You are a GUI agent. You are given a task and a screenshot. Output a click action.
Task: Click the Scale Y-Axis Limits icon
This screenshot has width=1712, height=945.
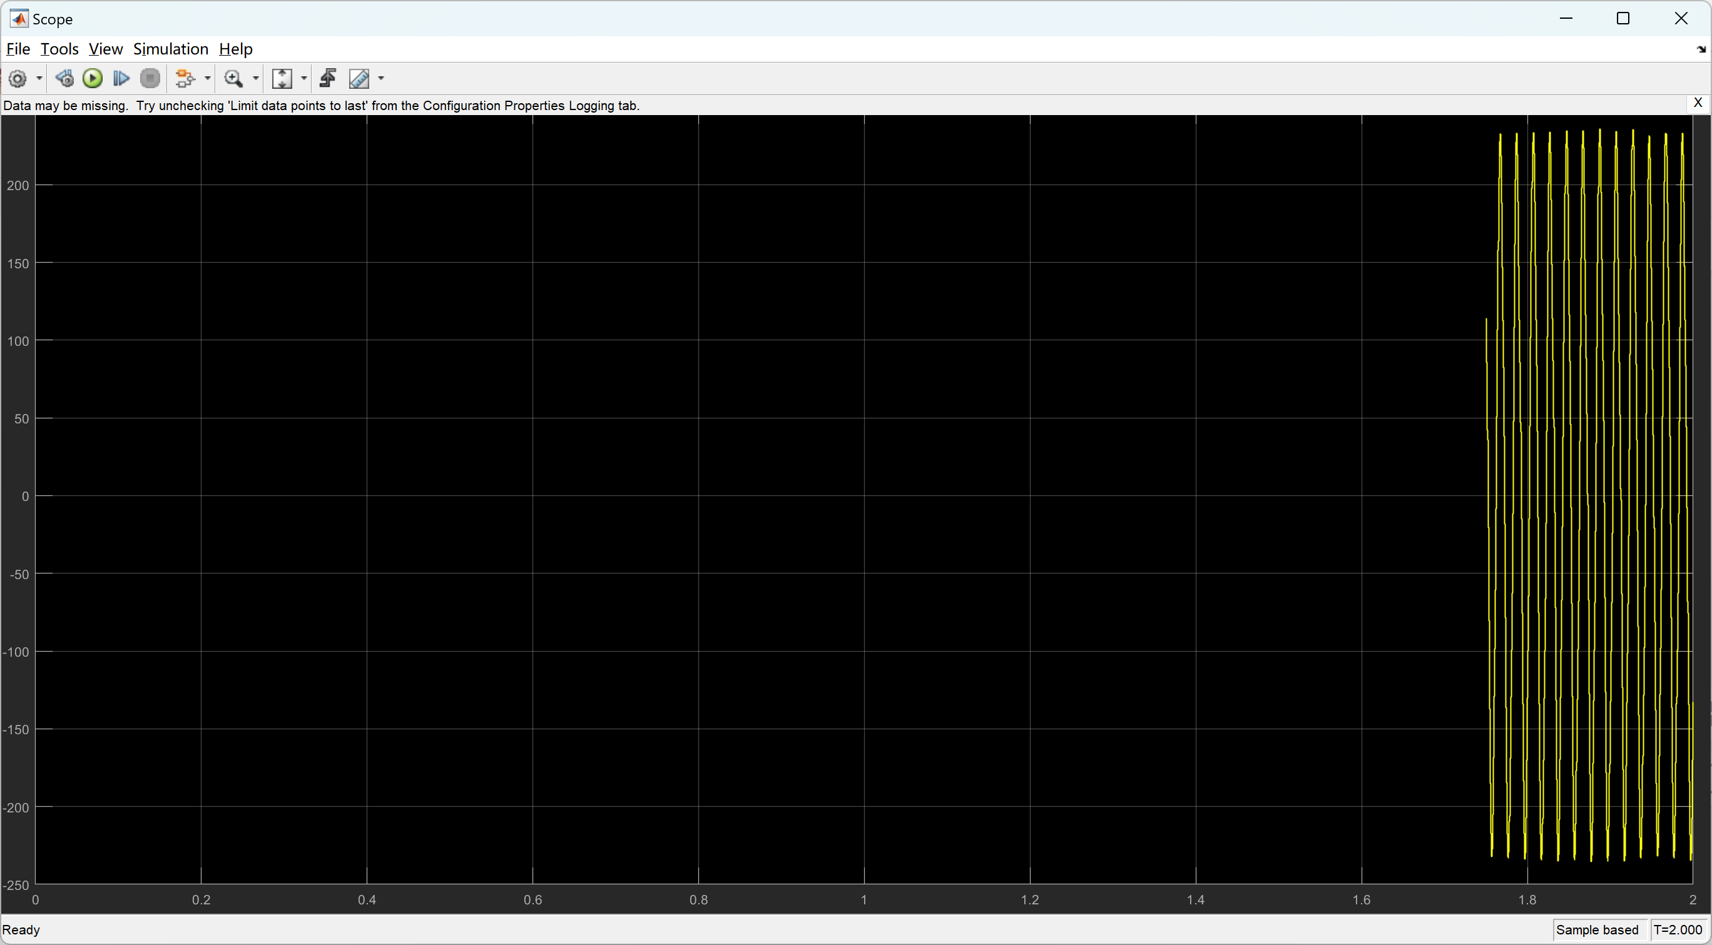(x=282, y=79)
